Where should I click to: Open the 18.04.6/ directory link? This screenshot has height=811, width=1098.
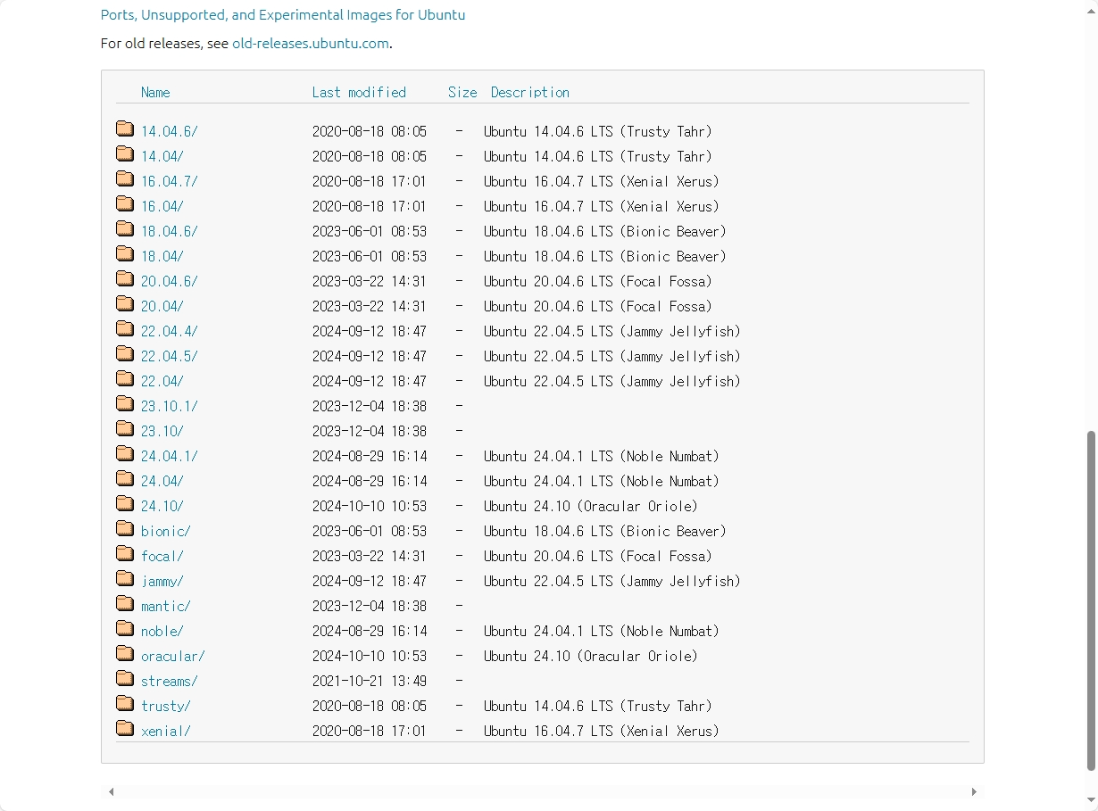(170, 231)
